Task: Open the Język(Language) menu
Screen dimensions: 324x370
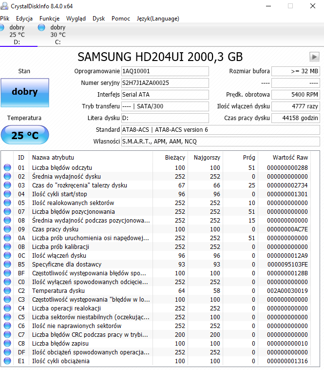Action: tap(158, 19)
